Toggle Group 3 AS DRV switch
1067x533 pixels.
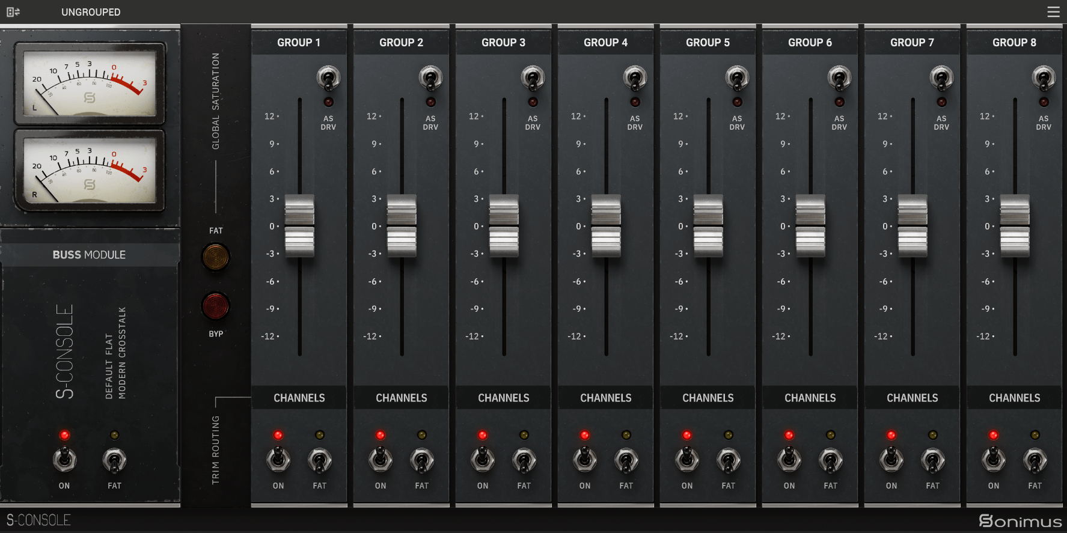tap(533, 78)
